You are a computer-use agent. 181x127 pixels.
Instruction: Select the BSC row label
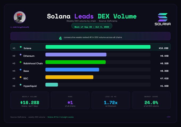click(26, 78)
